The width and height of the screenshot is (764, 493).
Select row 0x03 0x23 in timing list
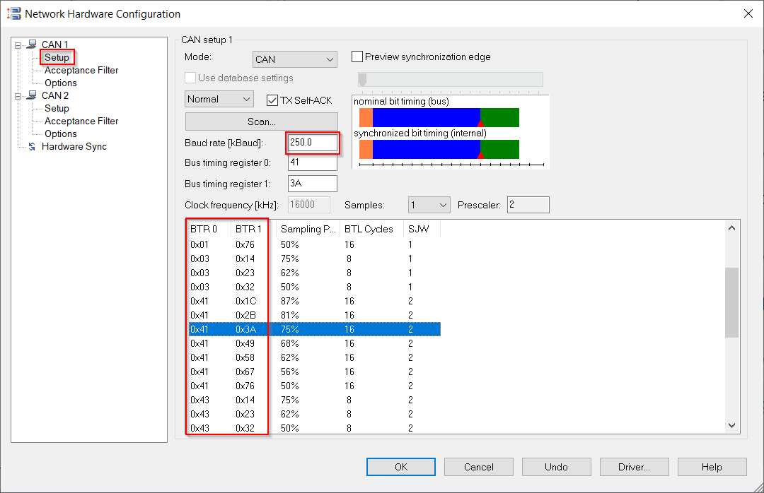point(315,273)
